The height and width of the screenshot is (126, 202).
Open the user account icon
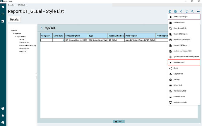3,122
